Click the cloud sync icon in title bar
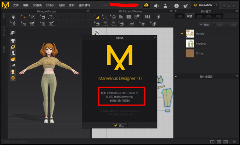Viewport: 240px width, 145px height. pos(146,5)
